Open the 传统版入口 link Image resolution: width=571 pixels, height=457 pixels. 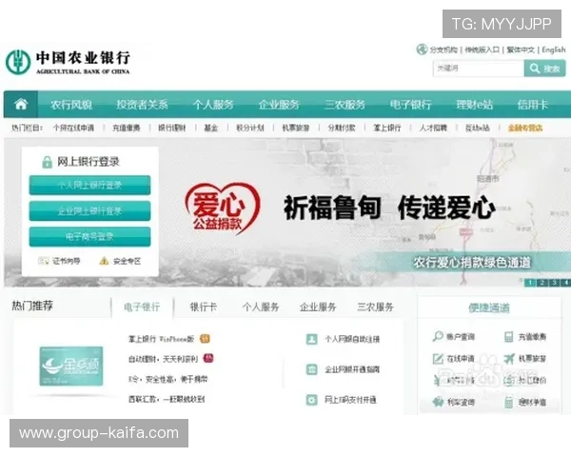click(x=482, y=50)
